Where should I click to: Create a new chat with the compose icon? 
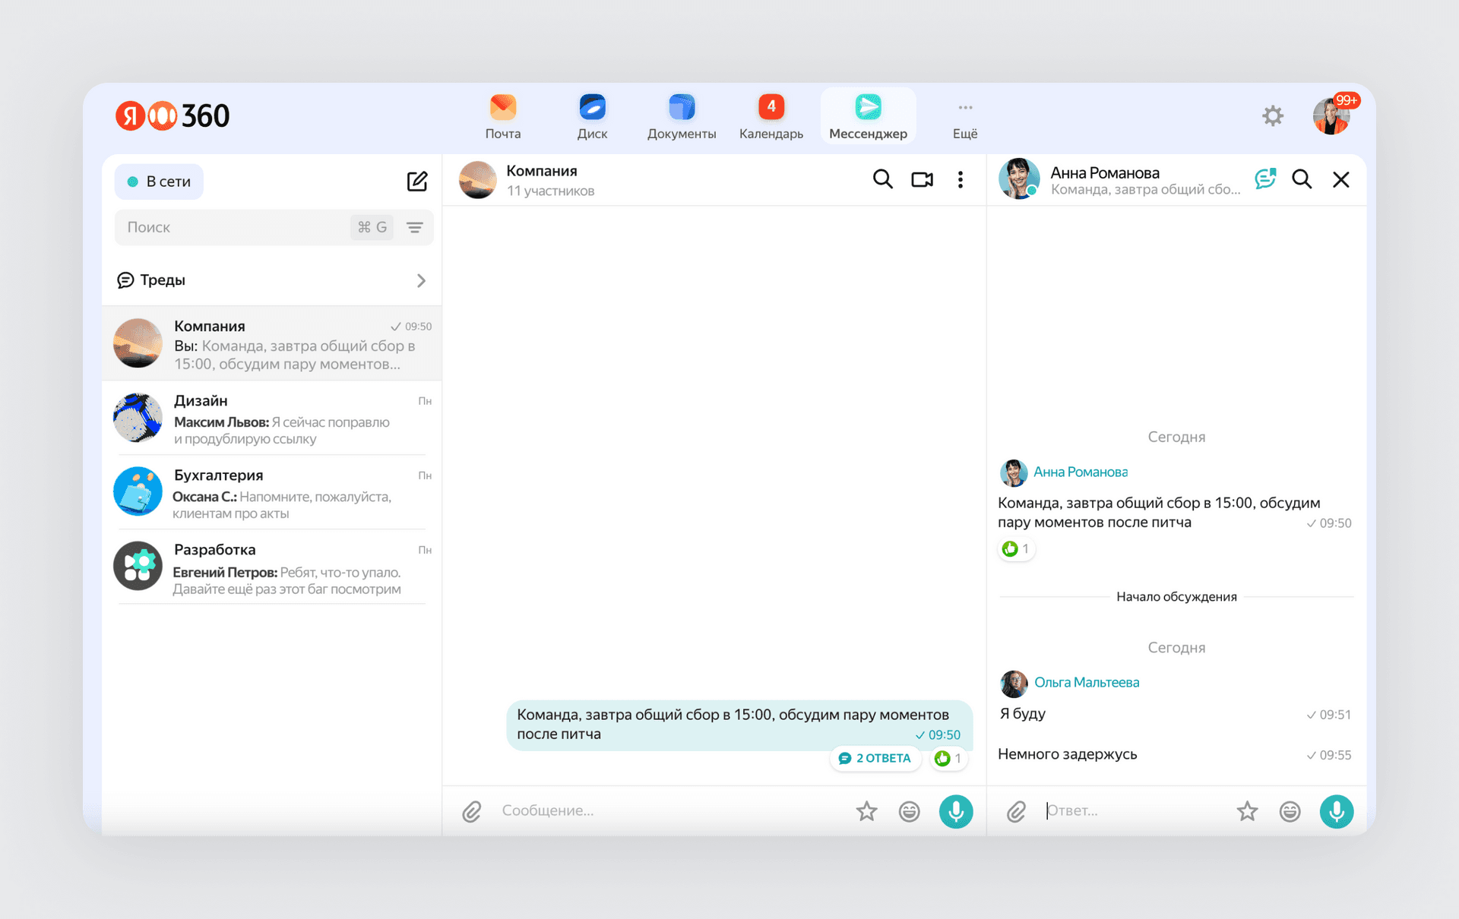point(417,182)
